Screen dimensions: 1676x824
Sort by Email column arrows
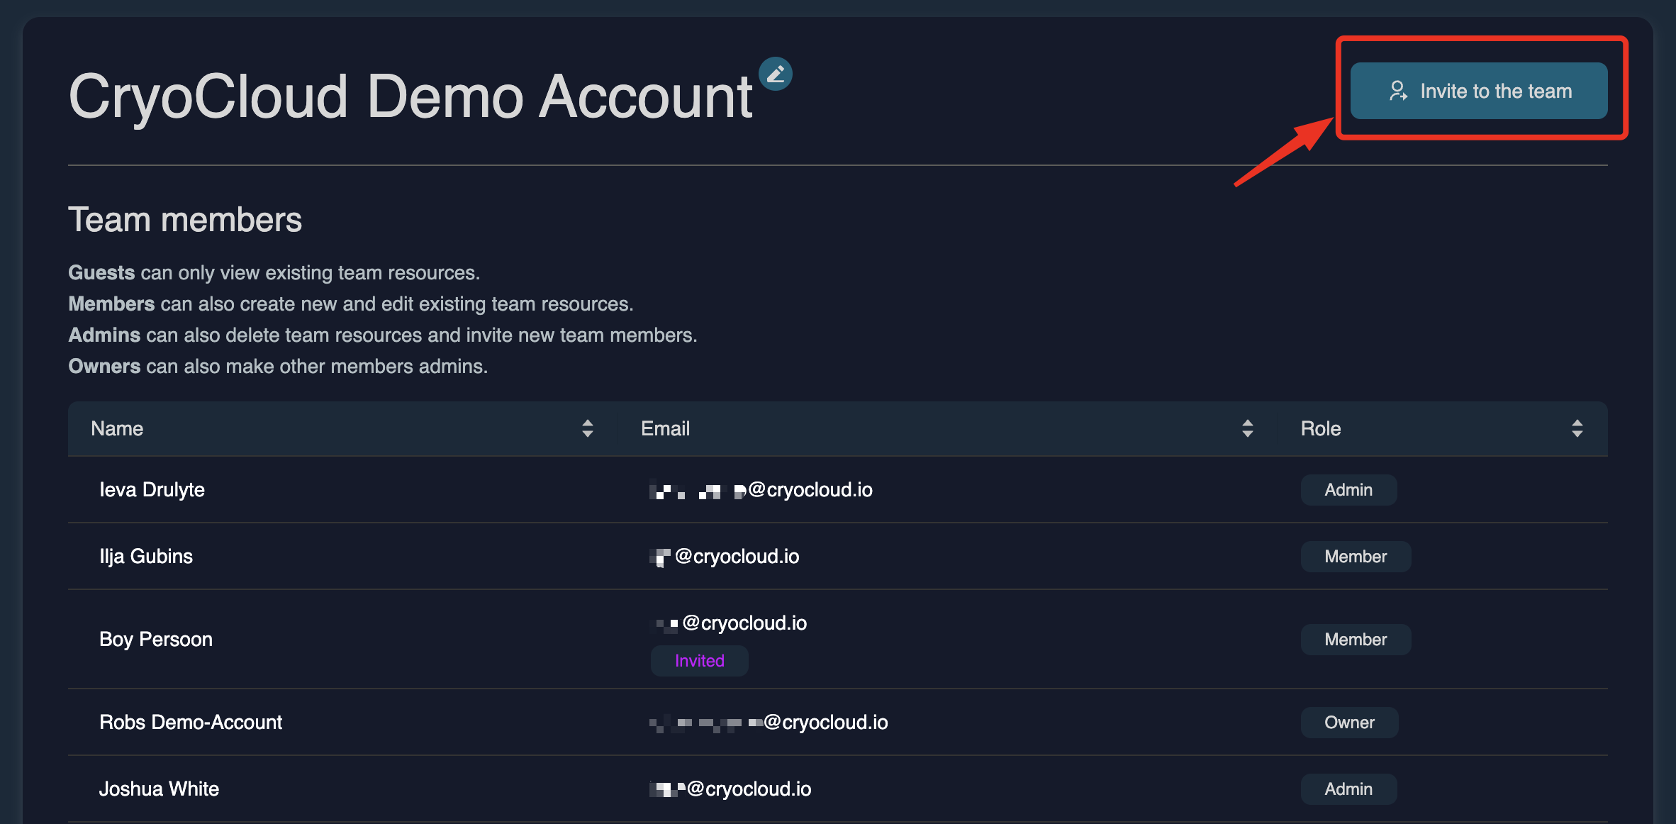coord(1247,428)
